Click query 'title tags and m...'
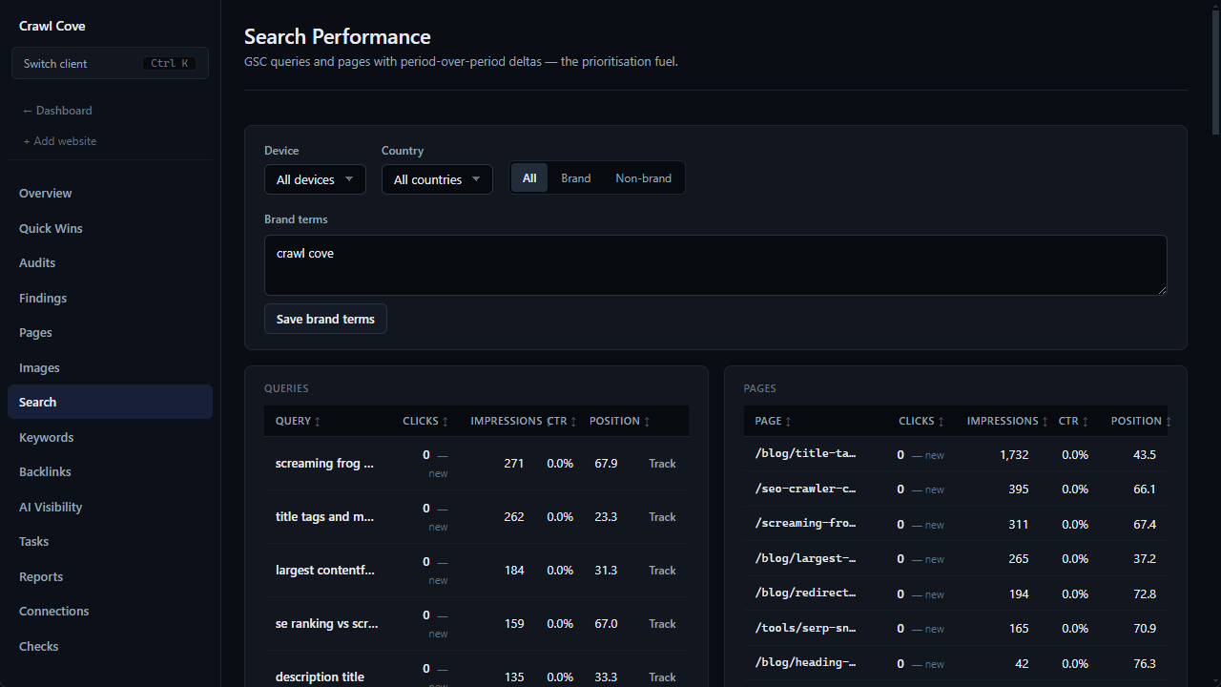 [324, 517]
